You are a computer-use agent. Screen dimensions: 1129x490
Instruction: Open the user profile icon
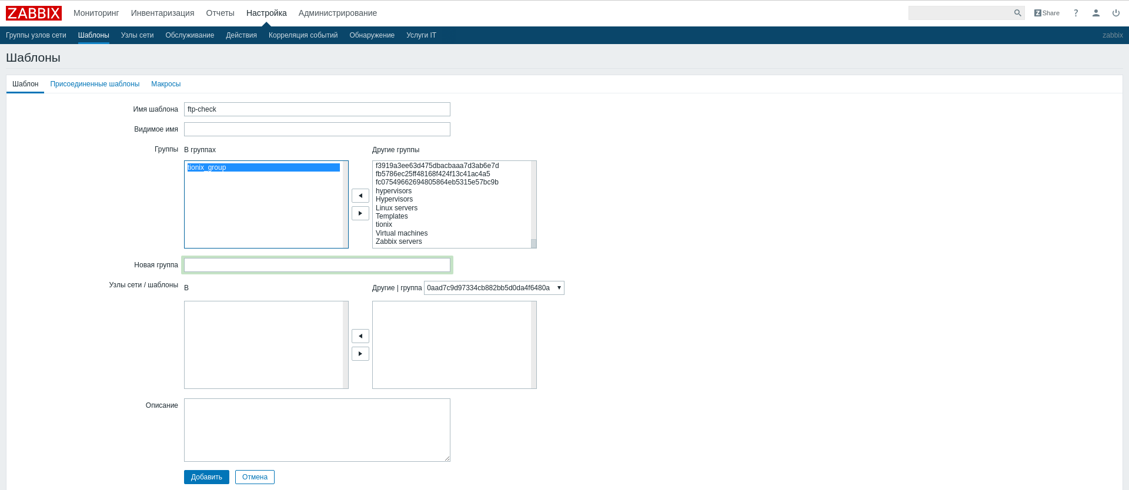pos(1096,13)
